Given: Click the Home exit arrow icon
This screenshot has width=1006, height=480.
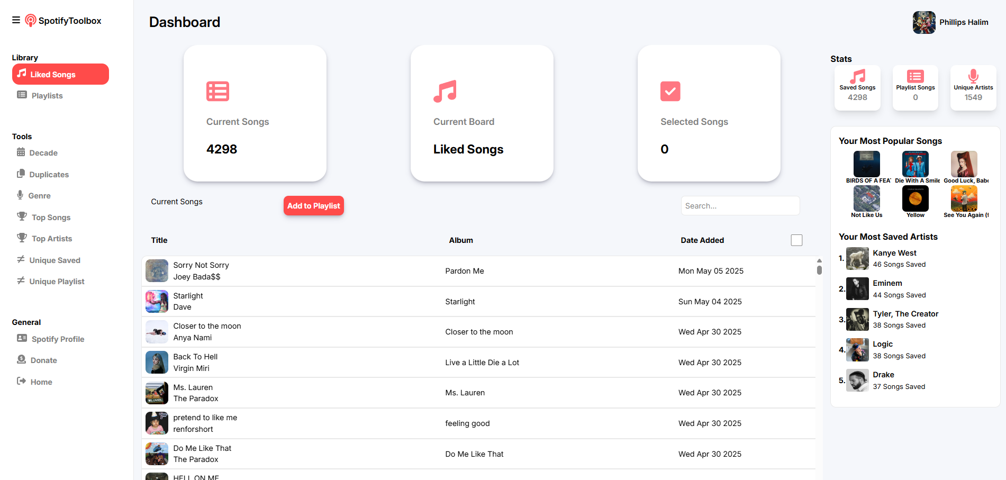Looking at the screenshot, I should click(x=22, y=382).
